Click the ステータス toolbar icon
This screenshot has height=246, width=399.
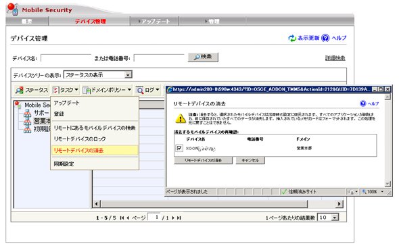click(19, 90)
